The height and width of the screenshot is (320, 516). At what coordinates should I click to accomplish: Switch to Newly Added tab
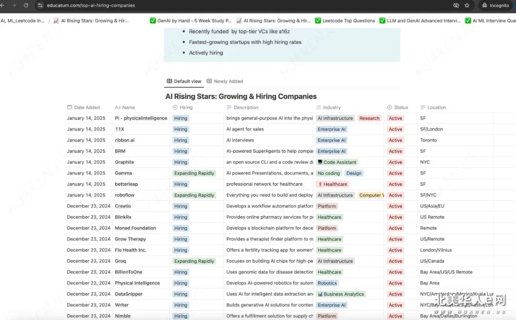point(225,81)
